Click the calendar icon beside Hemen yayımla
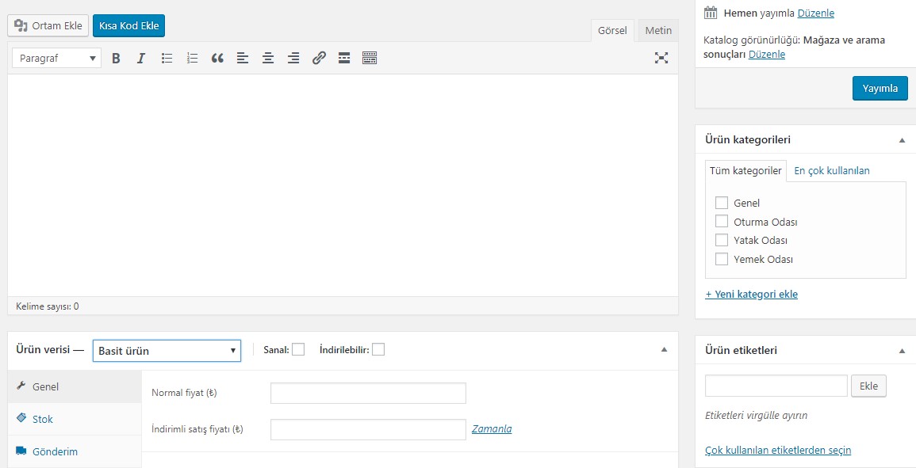The image size is (916, 468). [711, 13]
